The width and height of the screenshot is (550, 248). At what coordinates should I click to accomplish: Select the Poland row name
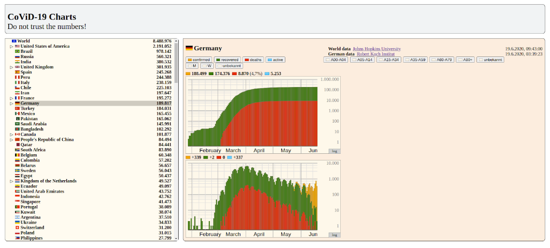tap(27, 233)
